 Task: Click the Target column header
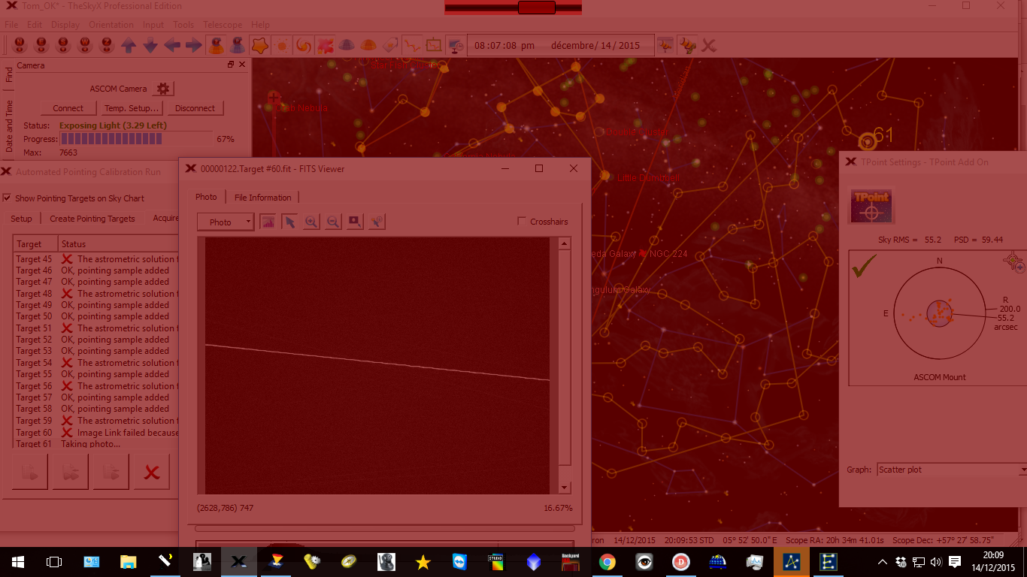[36, 243]
